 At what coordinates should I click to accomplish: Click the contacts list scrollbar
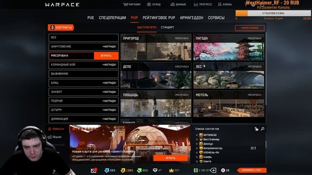coord(266,144)
